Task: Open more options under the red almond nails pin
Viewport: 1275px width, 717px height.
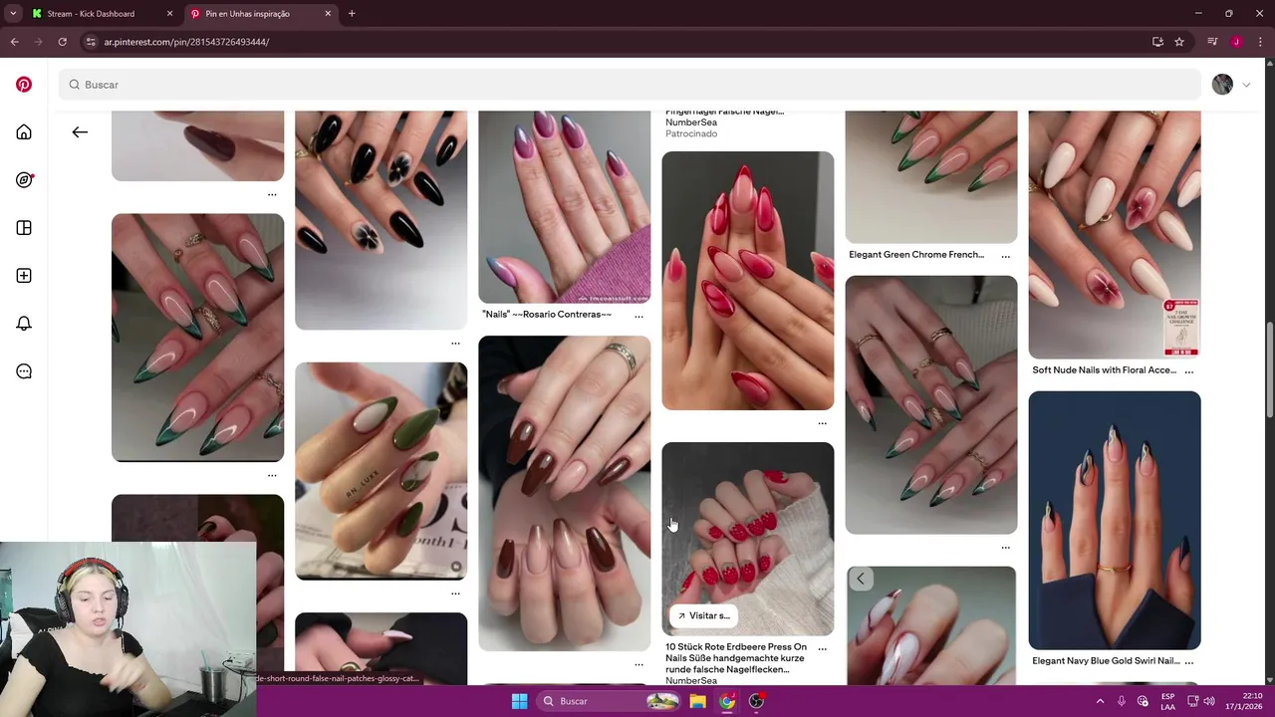Action: 822,423
